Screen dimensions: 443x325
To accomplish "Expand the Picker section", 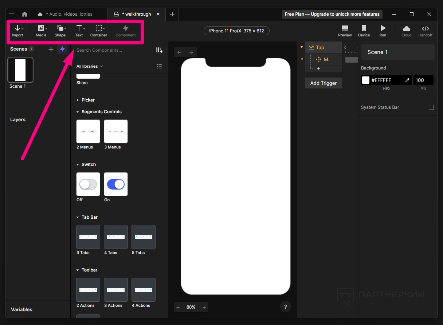I will tap(78, 100).
